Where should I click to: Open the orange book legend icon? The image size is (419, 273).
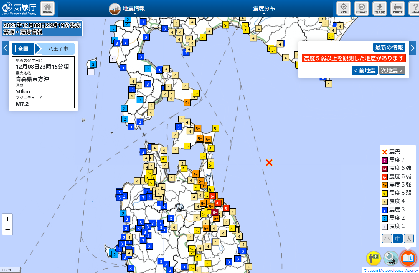click(408, 258)
